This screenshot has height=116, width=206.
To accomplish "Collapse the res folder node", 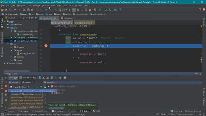I will click(8, 44).
